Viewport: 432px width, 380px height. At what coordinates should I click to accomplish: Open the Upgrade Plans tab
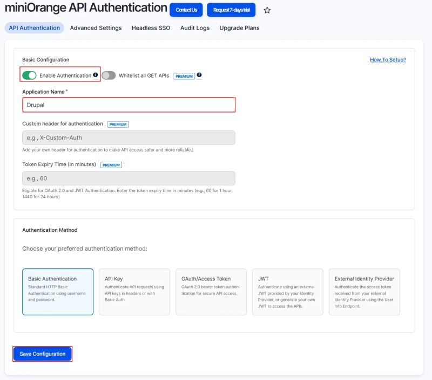[x=239, y=27]
